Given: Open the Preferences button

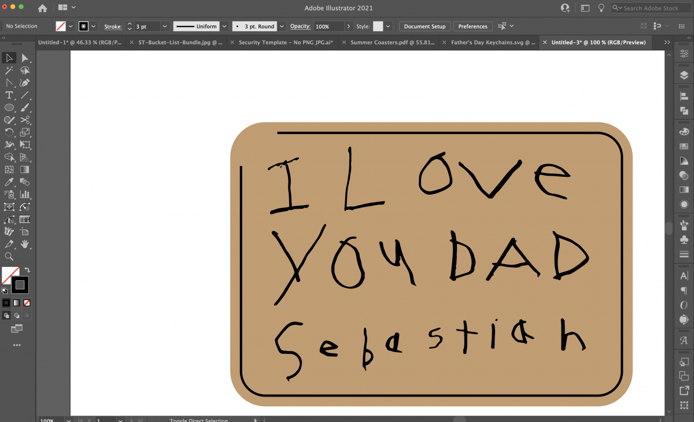Looking at the screenshot, I should pyautogui.click(x=473, y=27).
